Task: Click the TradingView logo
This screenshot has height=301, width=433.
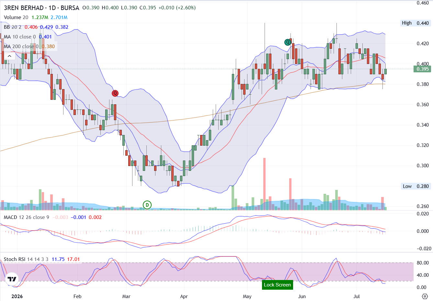Action: 12,279
